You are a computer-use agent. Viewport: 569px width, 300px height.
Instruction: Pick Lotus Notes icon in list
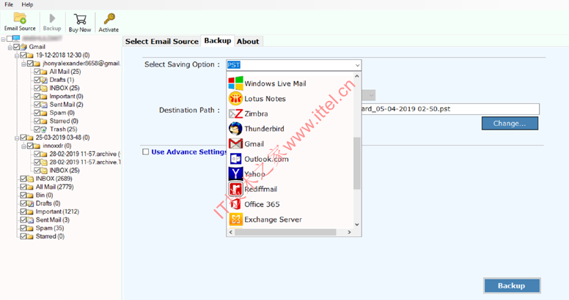pos(235,99)
